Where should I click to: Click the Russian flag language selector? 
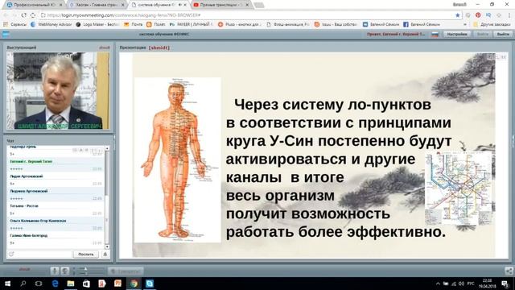[x=435, y=34]
